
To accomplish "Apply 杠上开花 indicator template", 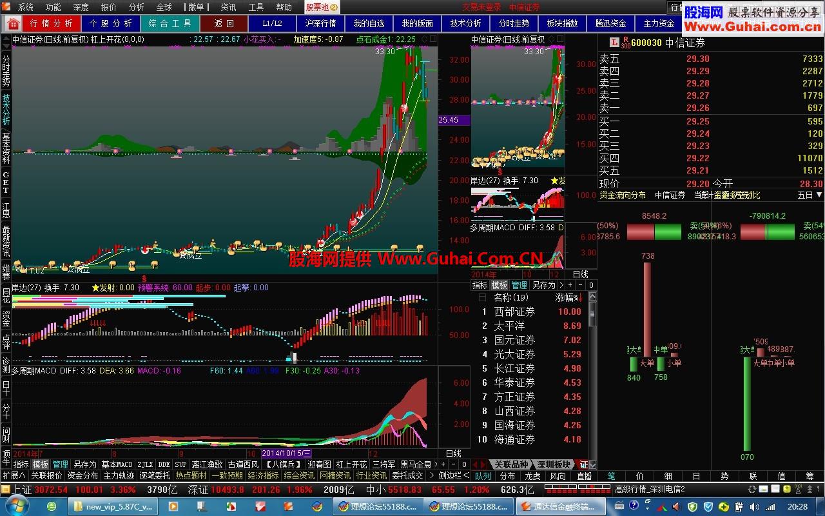I will click(x=351, y=464).
